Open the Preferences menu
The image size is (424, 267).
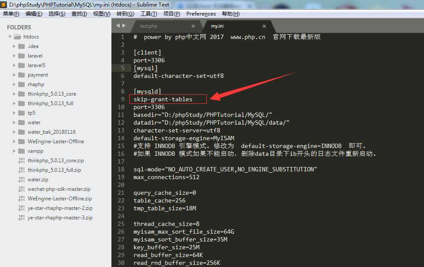pyautogui.click(x=201, y=14)
